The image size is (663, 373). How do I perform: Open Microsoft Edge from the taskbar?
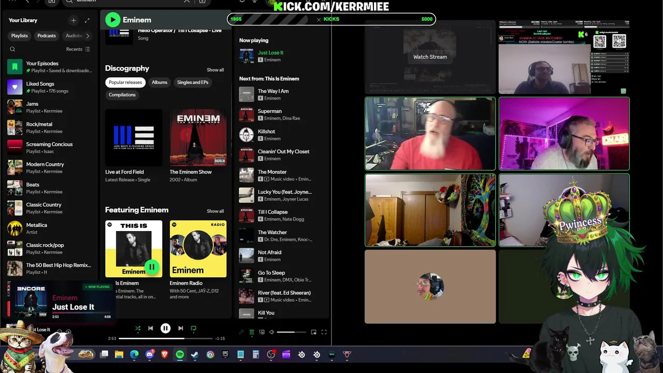[x=135, y=354]
